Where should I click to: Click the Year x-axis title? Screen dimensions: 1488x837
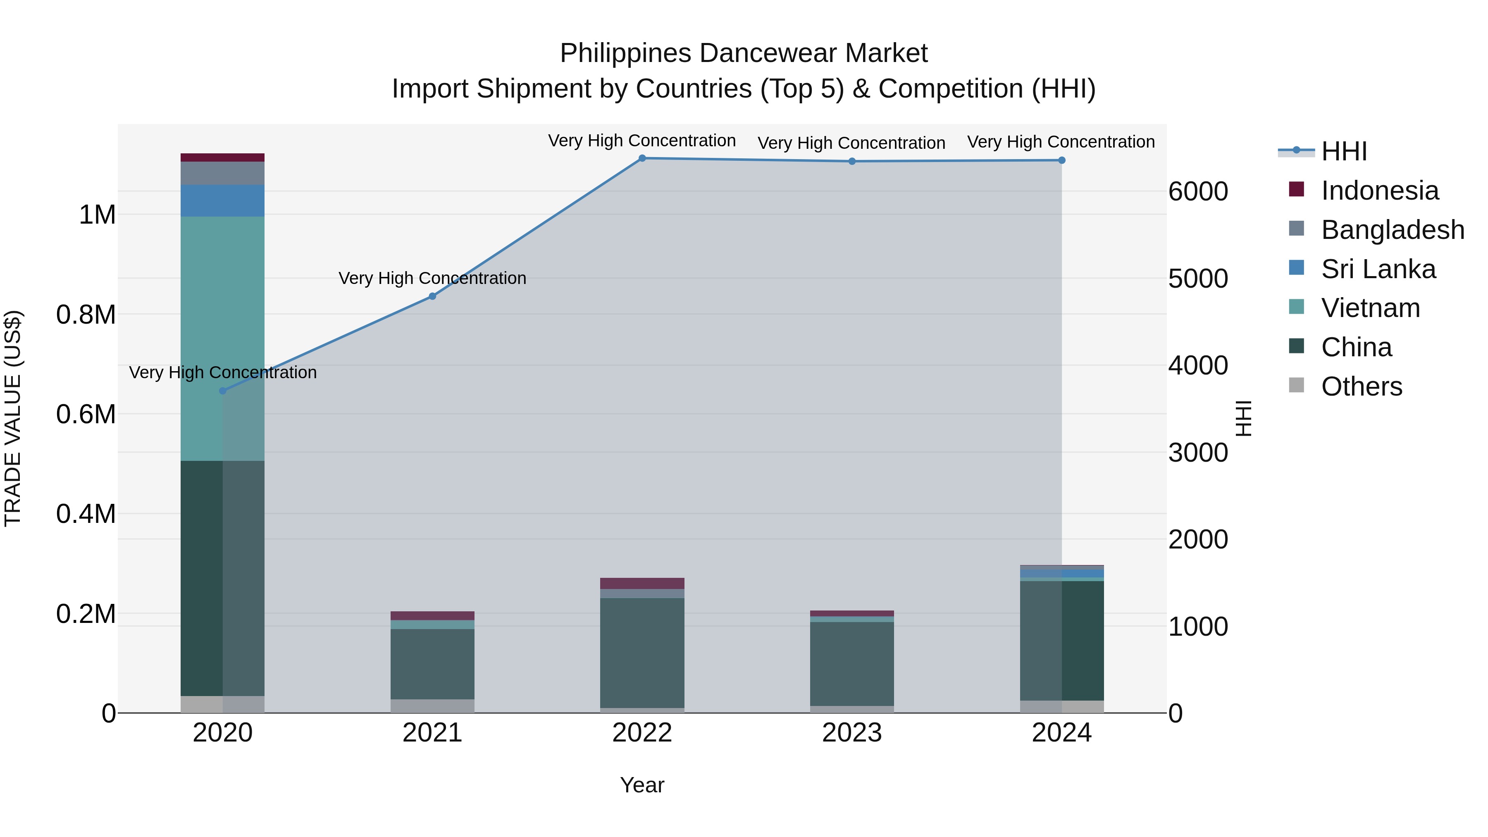point(642,786)
